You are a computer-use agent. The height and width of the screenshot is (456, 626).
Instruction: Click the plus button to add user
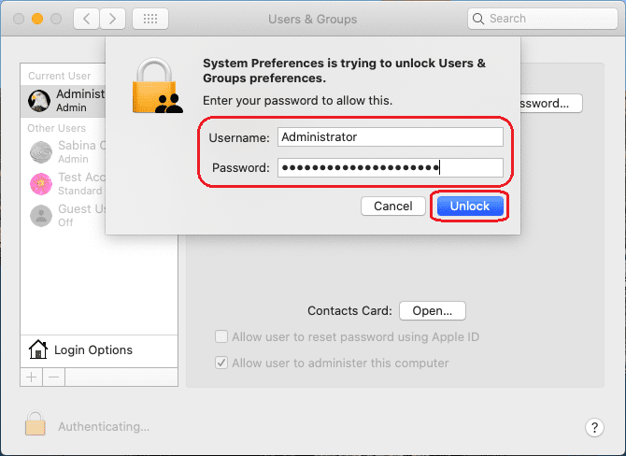[32, 377]
